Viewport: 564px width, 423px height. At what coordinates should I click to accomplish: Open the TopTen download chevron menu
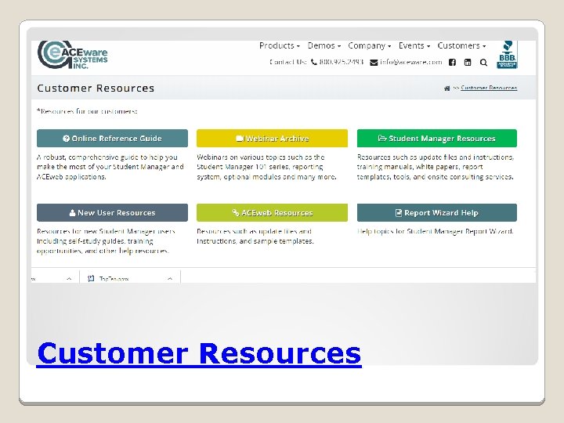coord(170,278)
